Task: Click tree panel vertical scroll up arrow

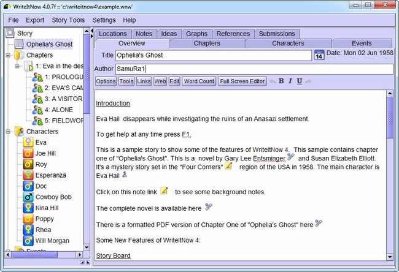Action: point(87,31)
